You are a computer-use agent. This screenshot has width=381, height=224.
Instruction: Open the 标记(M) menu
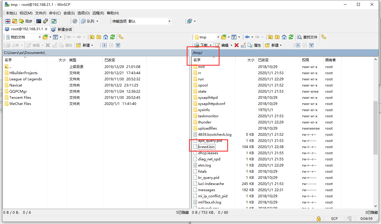click(26, 13)
